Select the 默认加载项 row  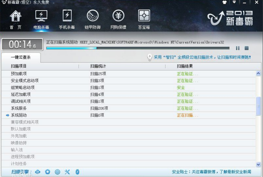(x=128, y=129)
